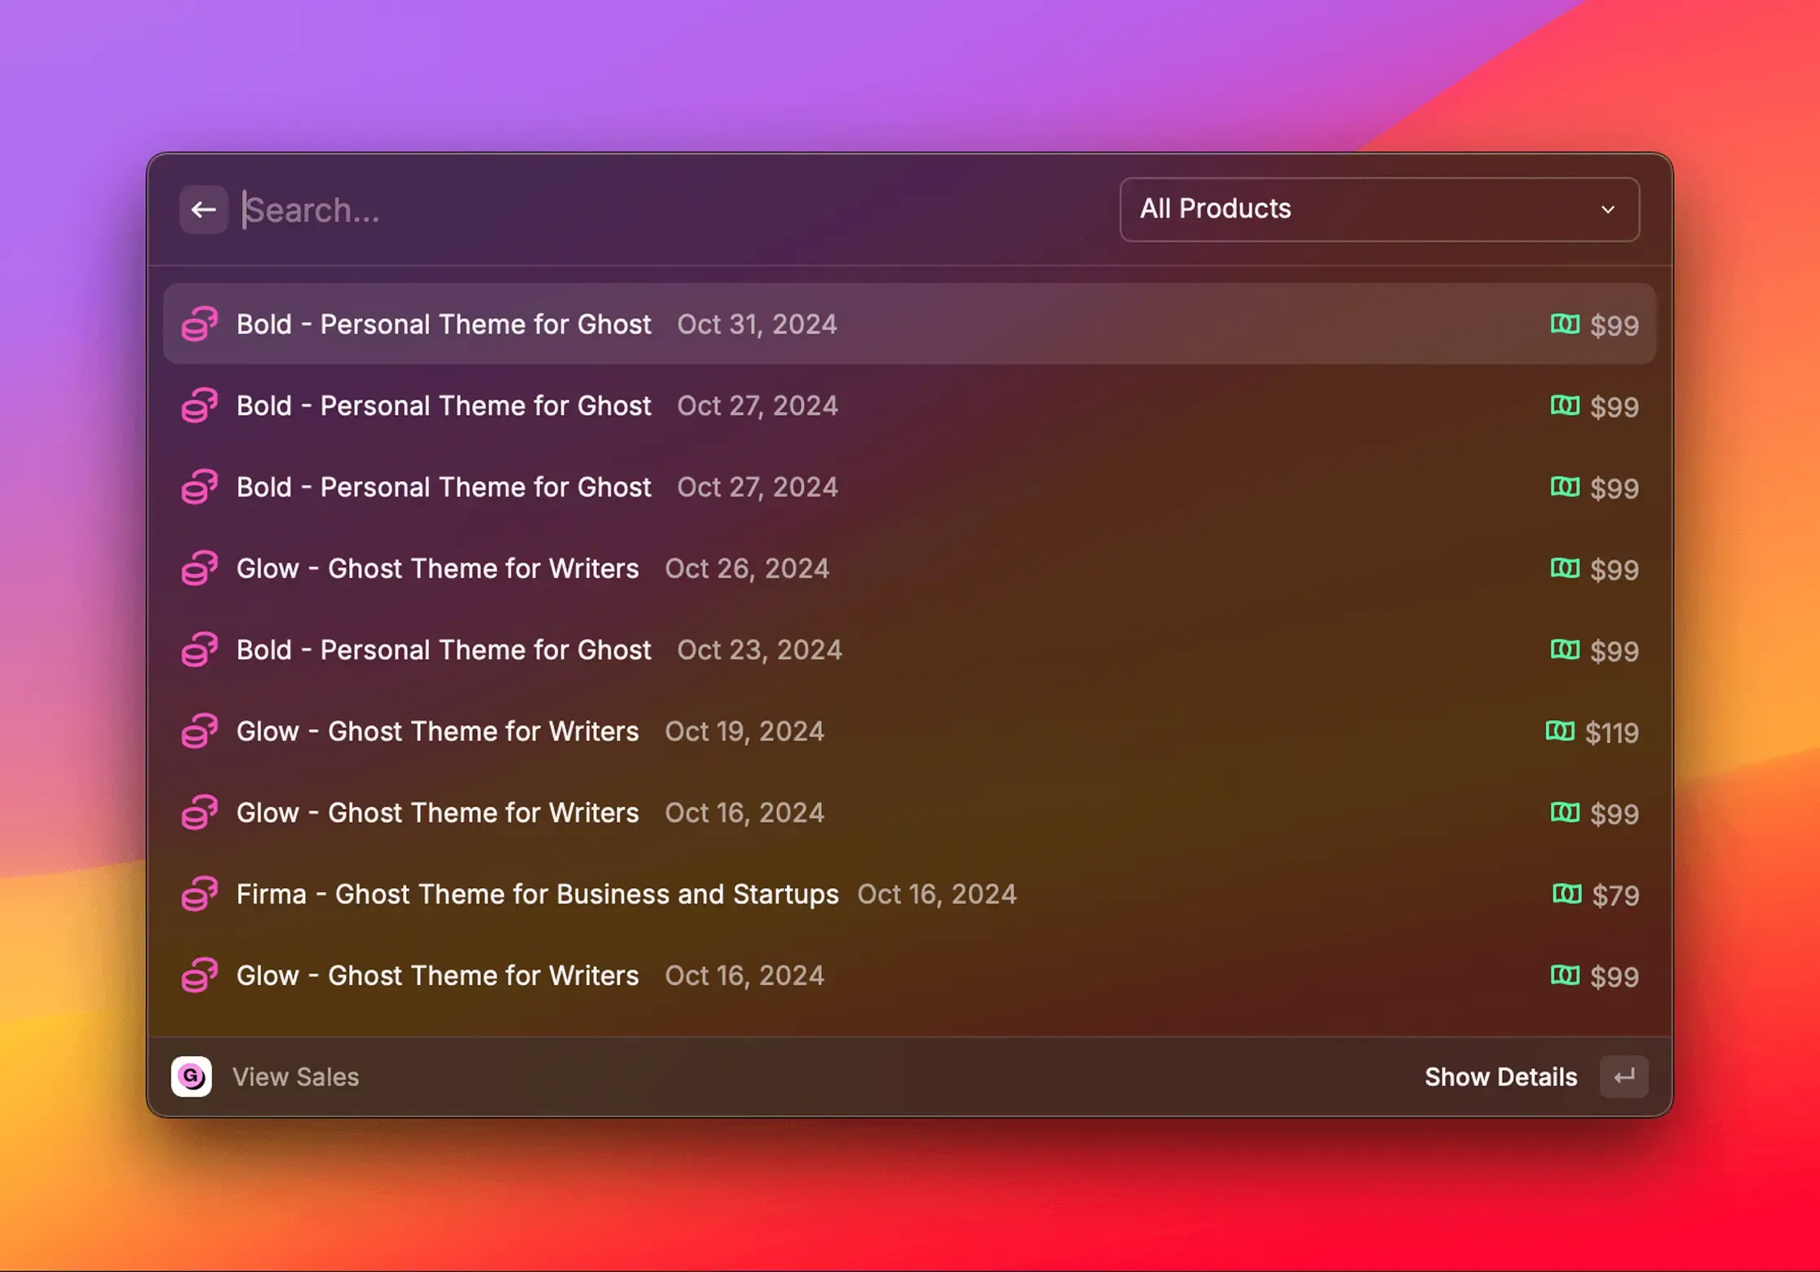The width and height of the screenshot is (1820, 1272).
Task: Click banknote icon next to $79 price
Action: (x=1566, y=894)
